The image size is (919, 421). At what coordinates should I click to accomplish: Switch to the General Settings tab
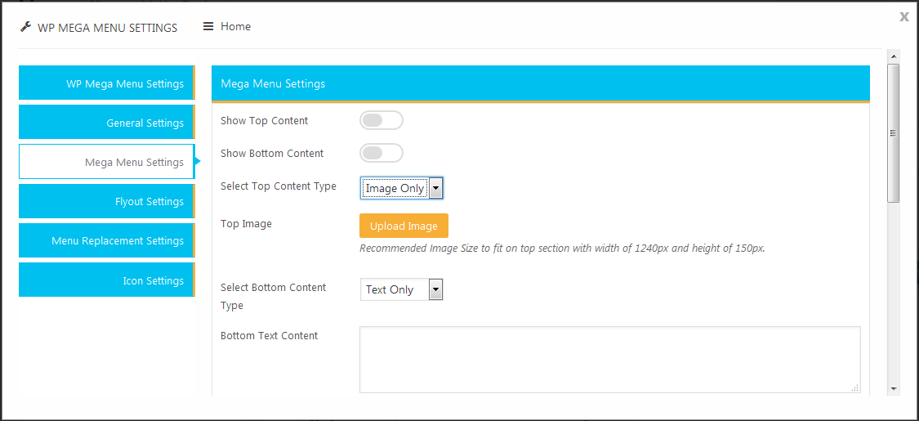tap(107, 123)
